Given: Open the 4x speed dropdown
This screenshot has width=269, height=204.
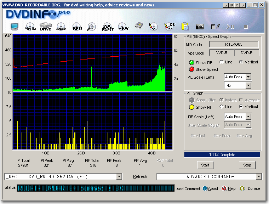Looking at the screenshot, I should (248, 85).
